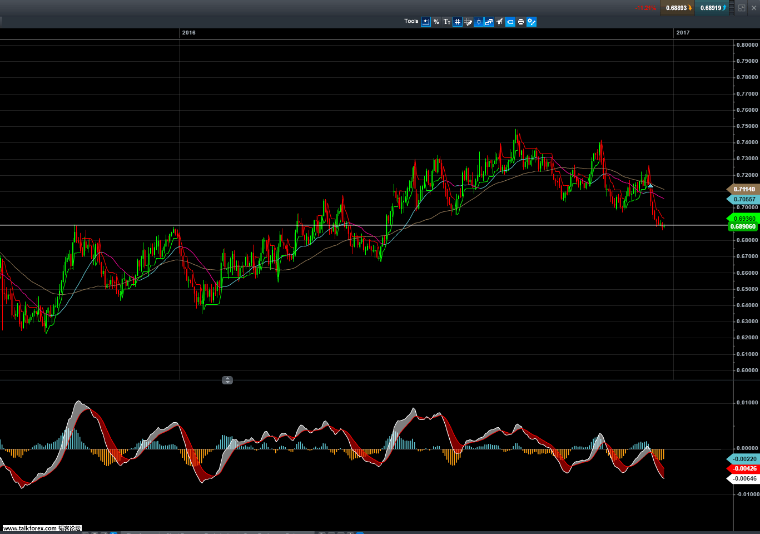Screen dimensions: 760x534
Task: Select the 0.71140 moving average price label
Action: (744, 189)
